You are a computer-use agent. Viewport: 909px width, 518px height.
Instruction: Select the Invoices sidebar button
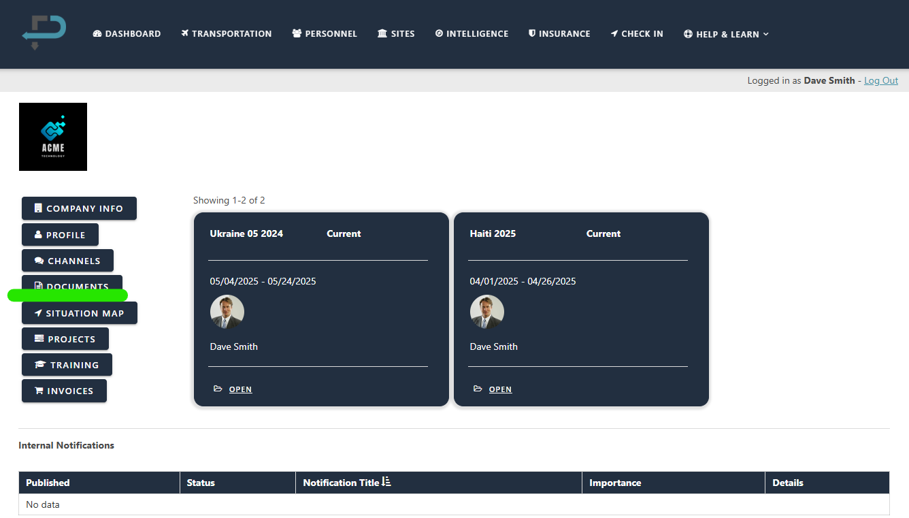tap(64, 391)
